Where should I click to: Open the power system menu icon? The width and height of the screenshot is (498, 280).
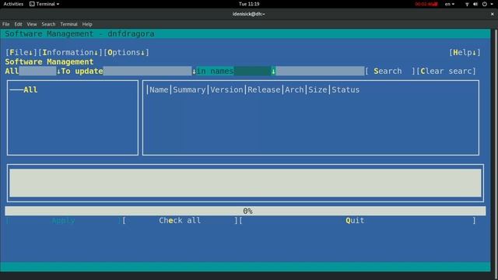point(485,4)
